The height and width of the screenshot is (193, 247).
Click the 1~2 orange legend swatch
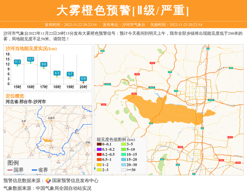[99, 164]
